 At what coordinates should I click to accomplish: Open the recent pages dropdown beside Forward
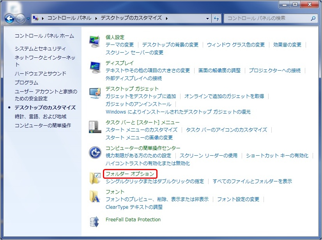point(28,19)
